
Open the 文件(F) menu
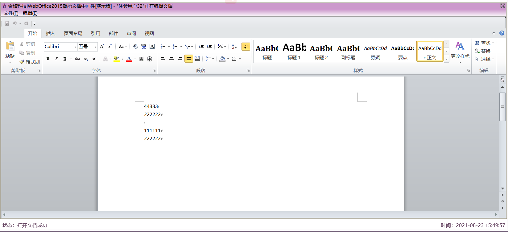[11, 13]
